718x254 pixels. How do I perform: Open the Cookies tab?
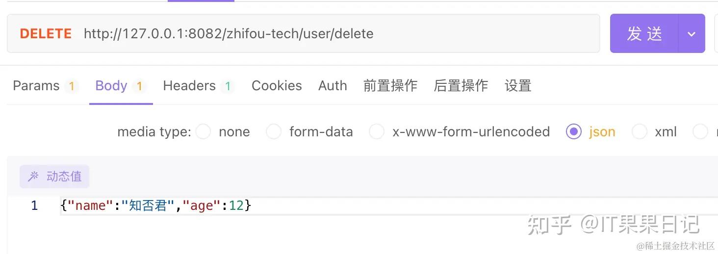[277, 86]
